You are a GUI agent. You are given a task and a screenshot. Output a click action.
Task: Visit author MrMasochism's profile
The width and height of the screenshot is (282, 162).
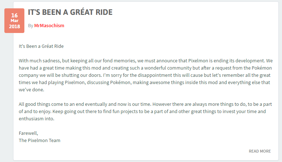pos(49,26)
